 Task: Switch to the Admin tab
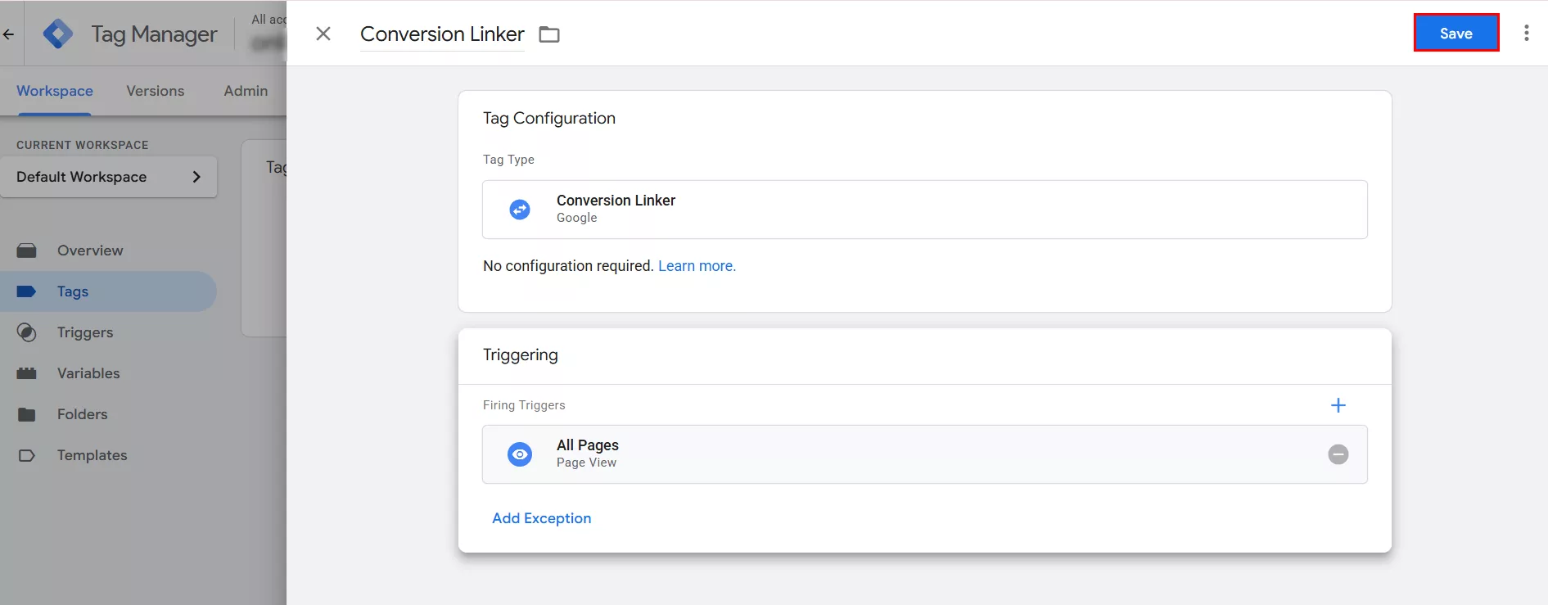[246, 91]
